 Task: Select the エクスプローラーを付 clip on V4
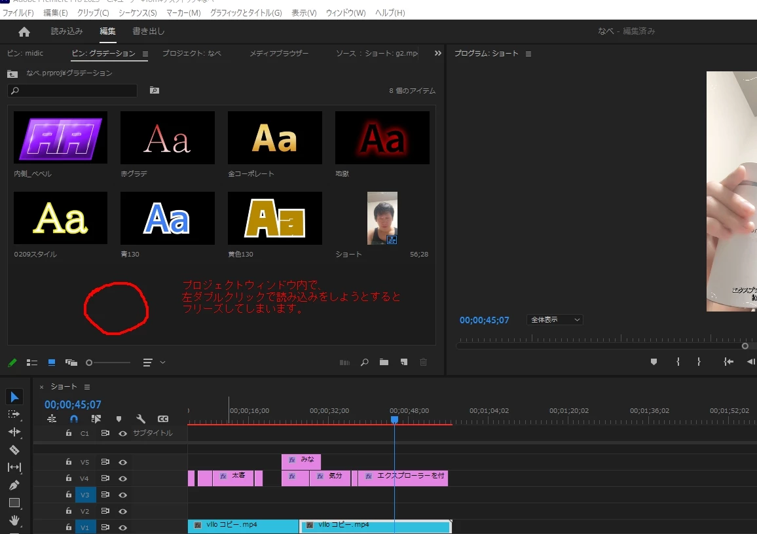tap(403, 478)
